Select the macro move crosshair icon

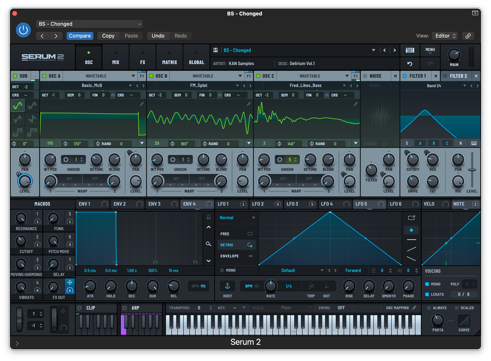click(70, 282)
